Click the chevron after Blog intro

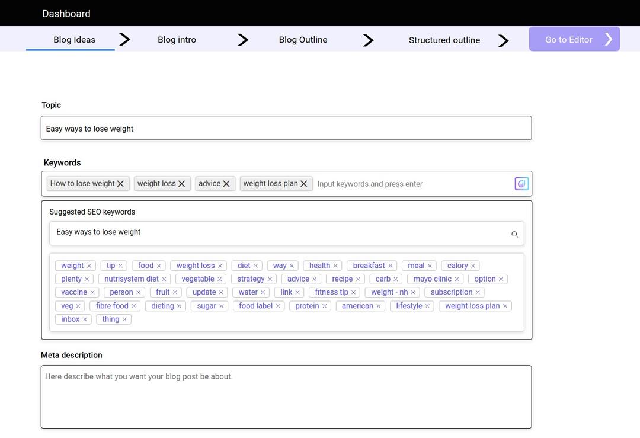(x=243, y=40)
